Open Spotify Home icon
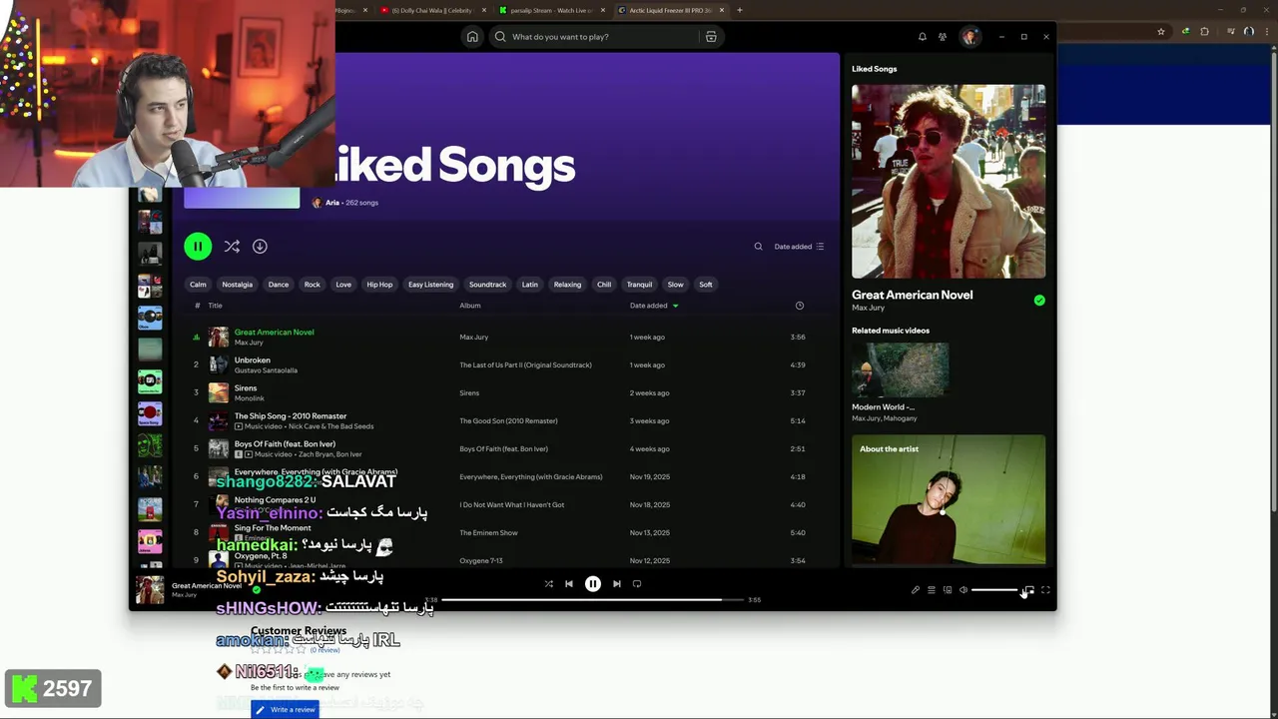The width and height of the screenshot is (1278, 719). pos(472,37)
